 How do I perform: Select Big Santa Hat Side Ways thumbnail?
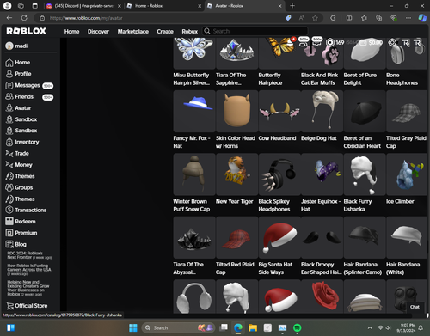[x=279, y=237]
